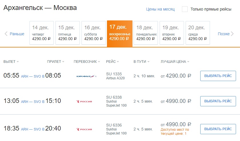Click the left chevron next to Раньше

click(6, 34)
